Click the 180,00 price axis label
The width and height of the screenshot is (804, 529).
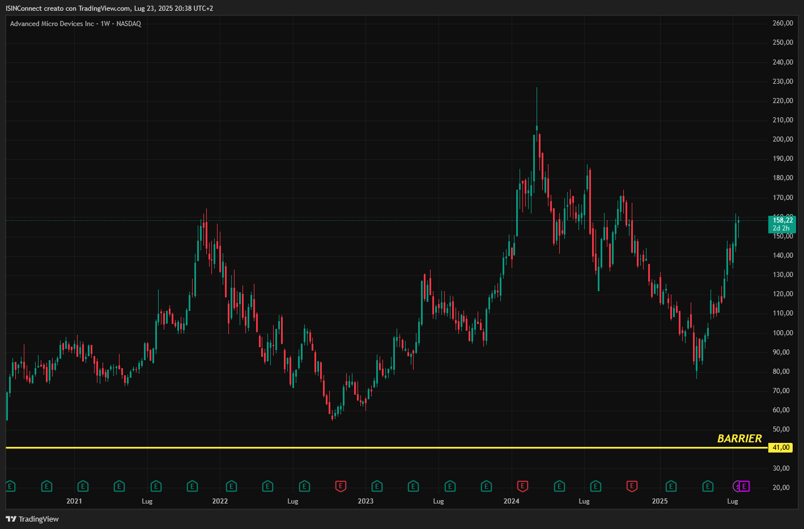[x=782, y=178]
